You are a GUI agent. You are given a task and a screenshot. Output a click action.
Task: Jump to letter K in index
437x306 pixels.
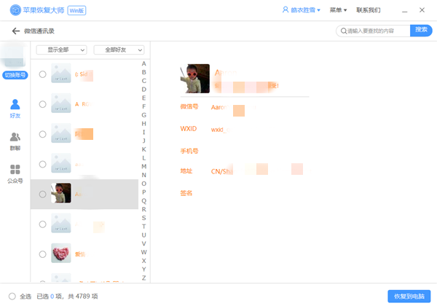[x=143, y=149]
